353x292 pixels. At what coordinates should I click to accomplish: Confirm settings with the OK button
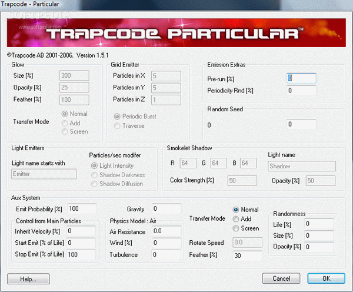(x=326, y=278)
